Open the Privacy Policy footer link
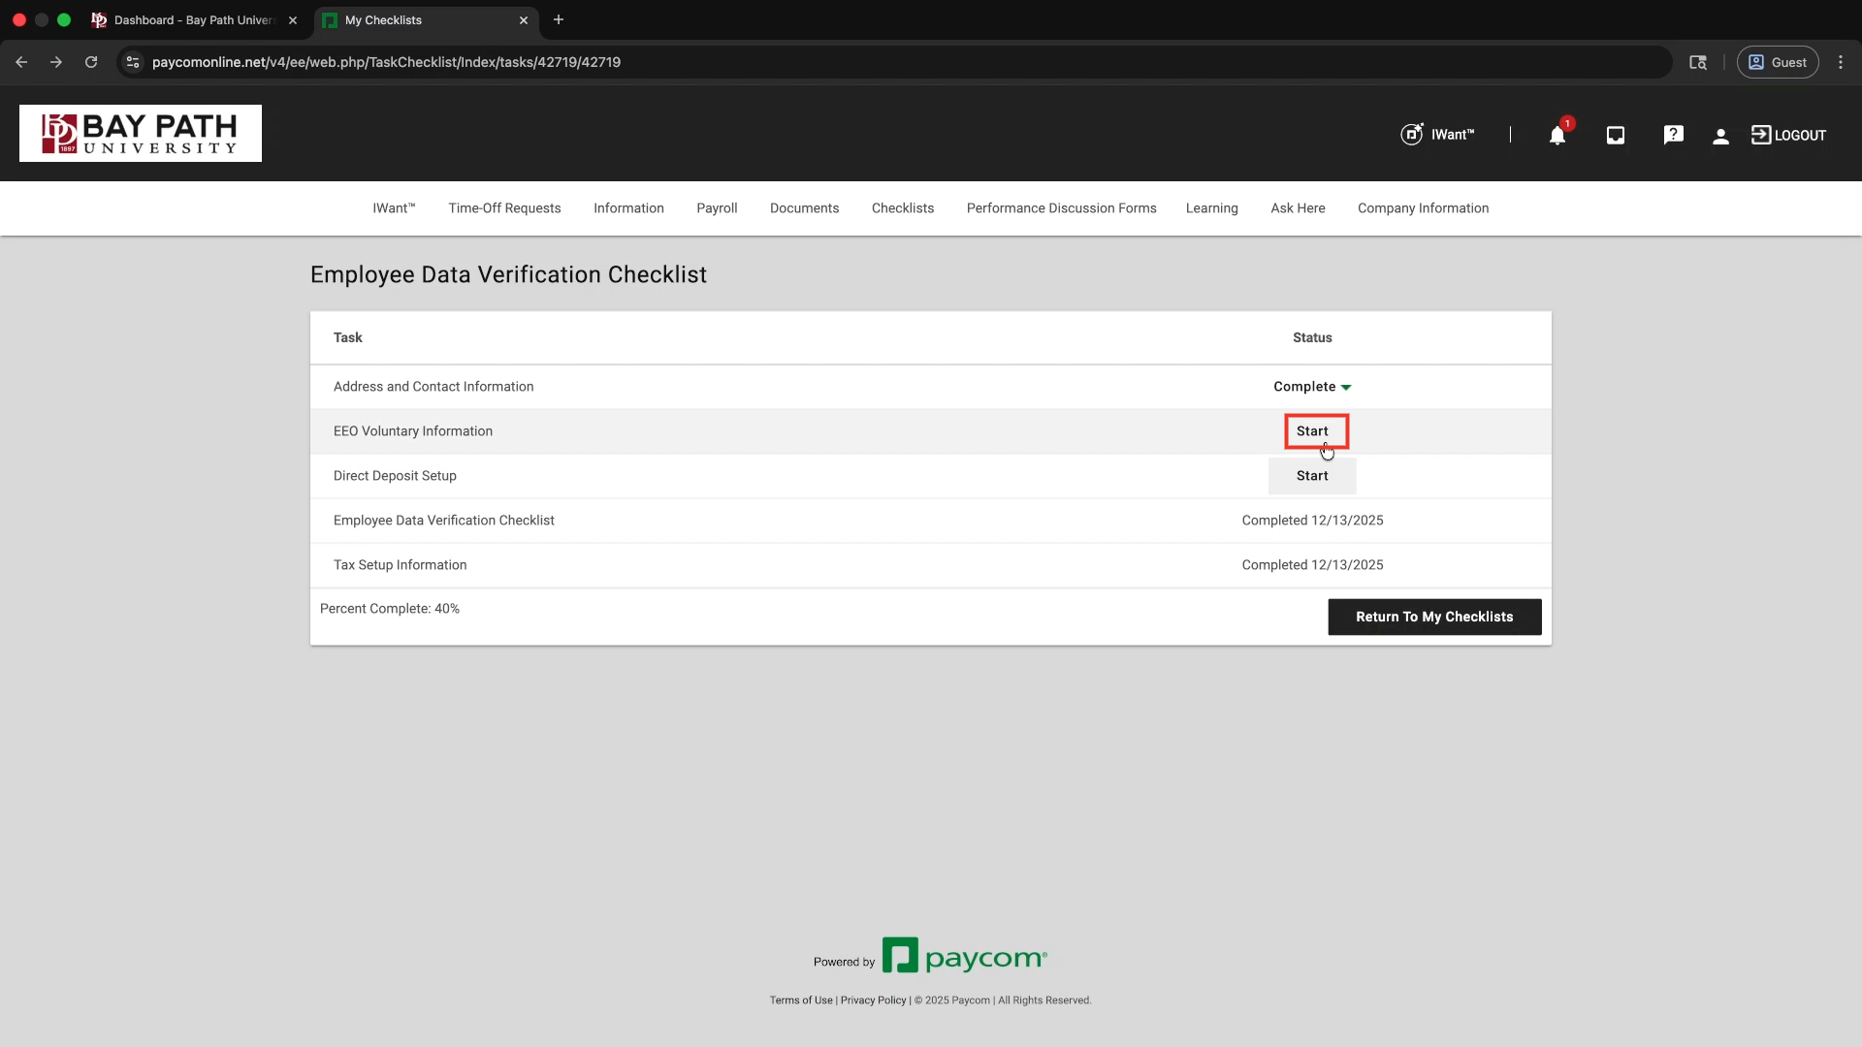The image size is (1862, 1047). click(x=873, y=1000)
